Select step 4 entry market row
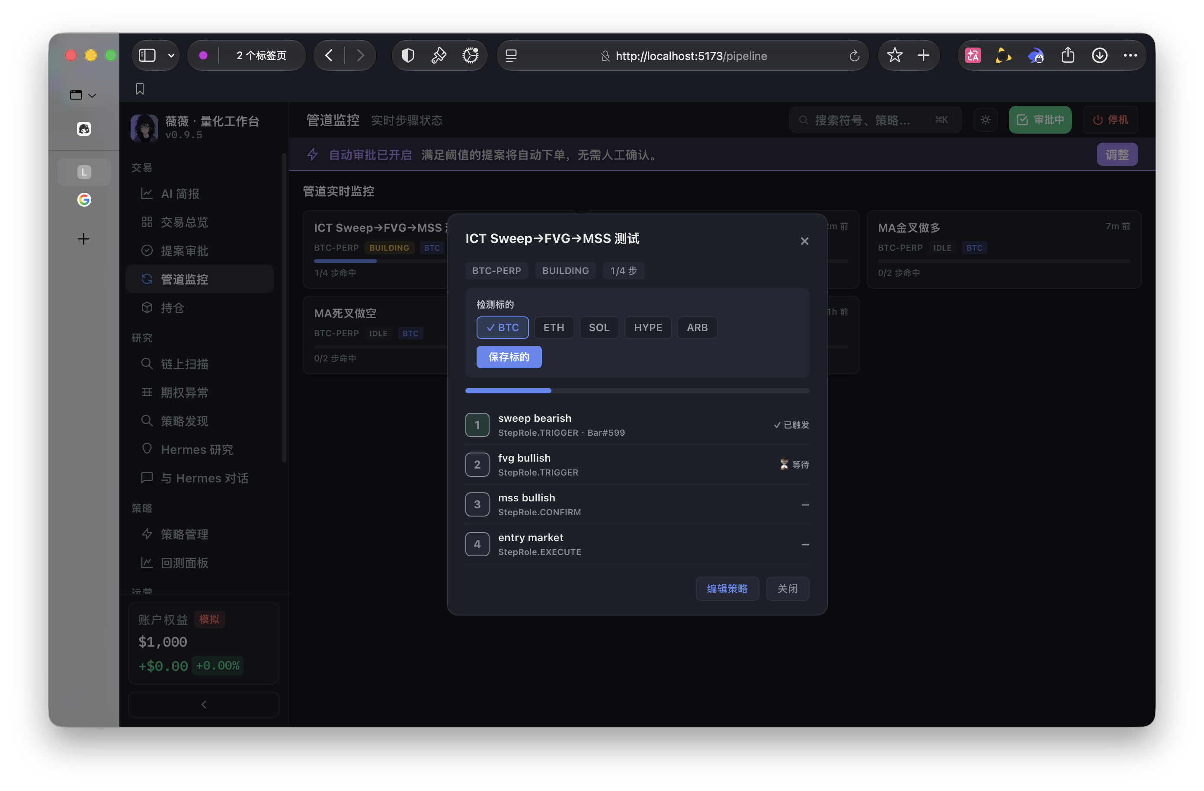Image resolution: width=1204 pixels, height=791 pixels. (x=637, y=544)
